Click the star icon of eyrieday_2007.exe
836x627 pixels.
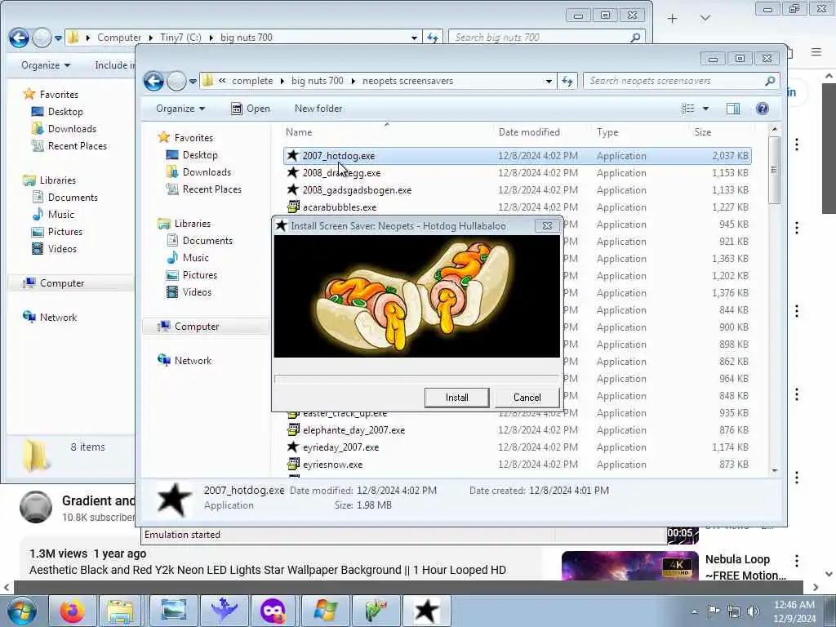[x=293, y=447]
